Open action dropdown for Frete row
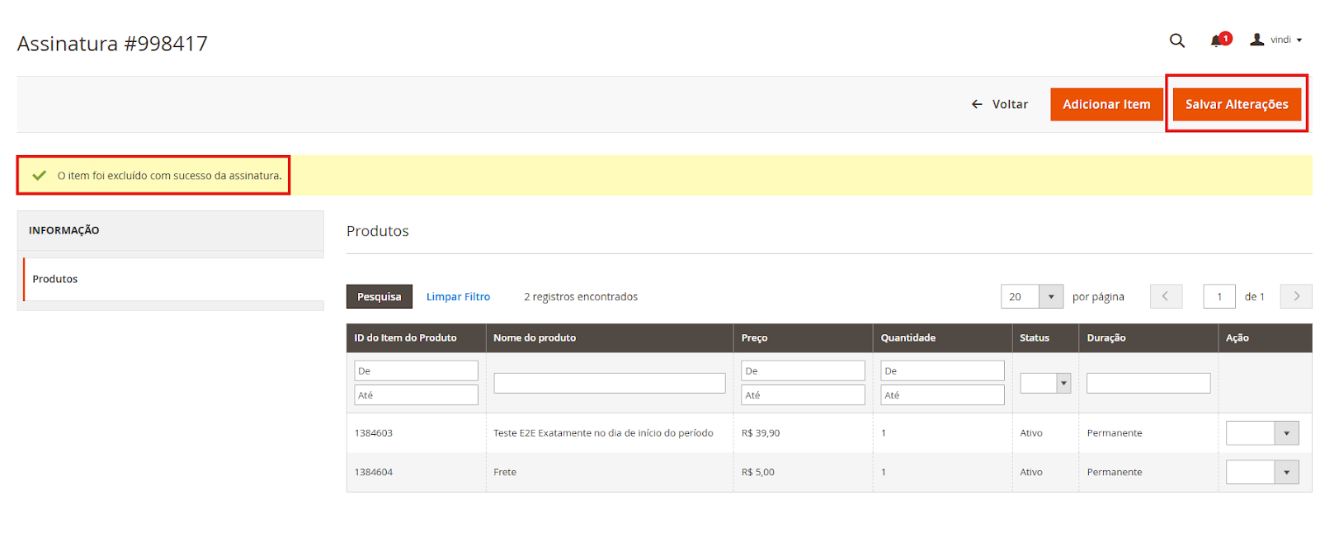The image size is (1320, 533). click(1261, 472)
